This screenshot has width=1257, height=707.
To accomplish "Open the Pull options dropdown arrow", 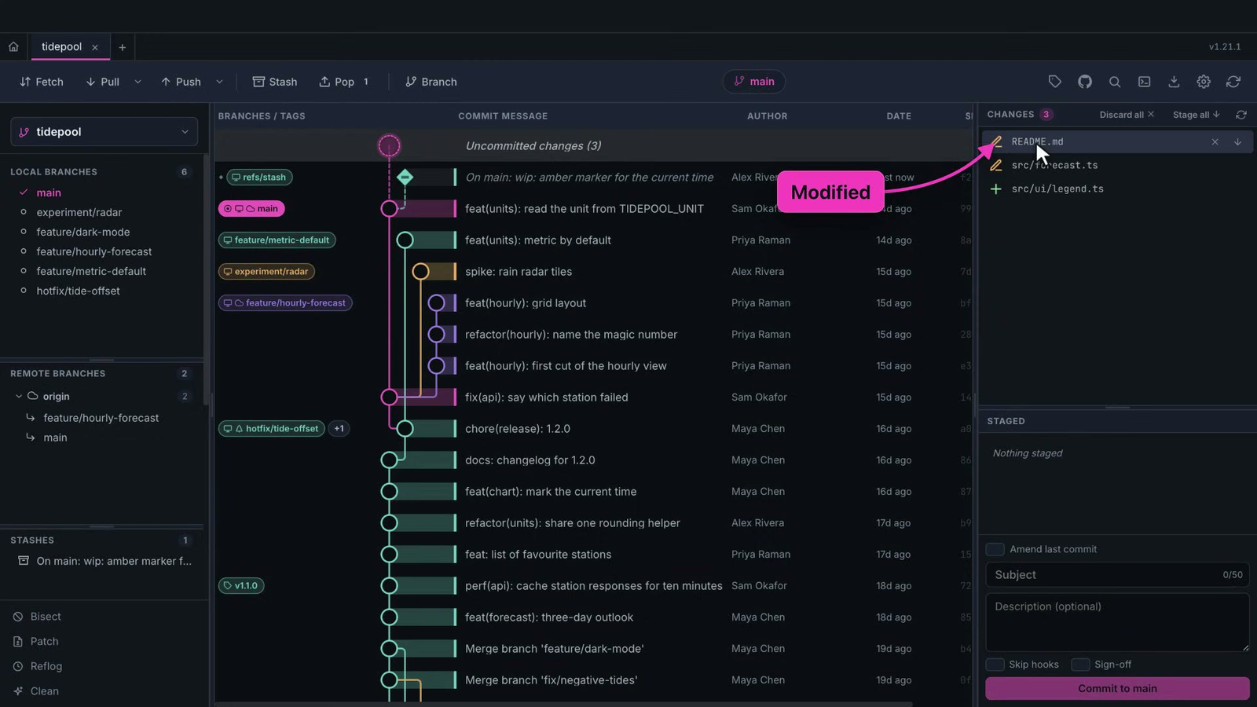I will pyautogui.click(x=137, y=82).
